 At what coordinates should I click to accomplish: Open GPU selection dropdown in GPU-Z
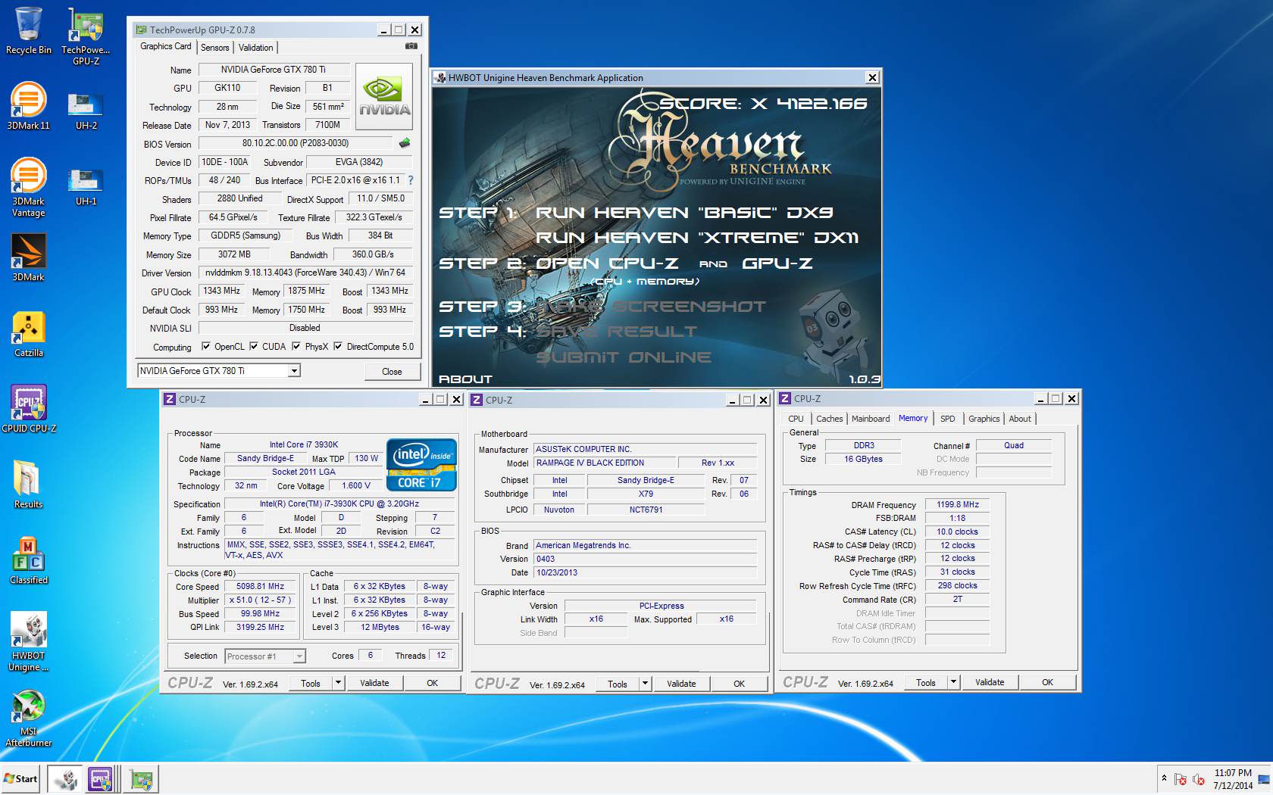tap(294, 370)
